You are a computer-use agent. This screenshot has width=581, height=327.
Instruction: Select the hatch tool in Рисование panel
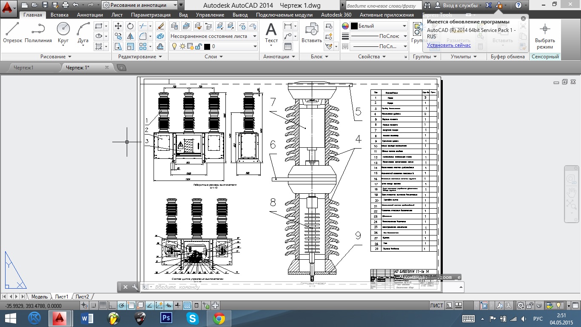click(99, 46)
